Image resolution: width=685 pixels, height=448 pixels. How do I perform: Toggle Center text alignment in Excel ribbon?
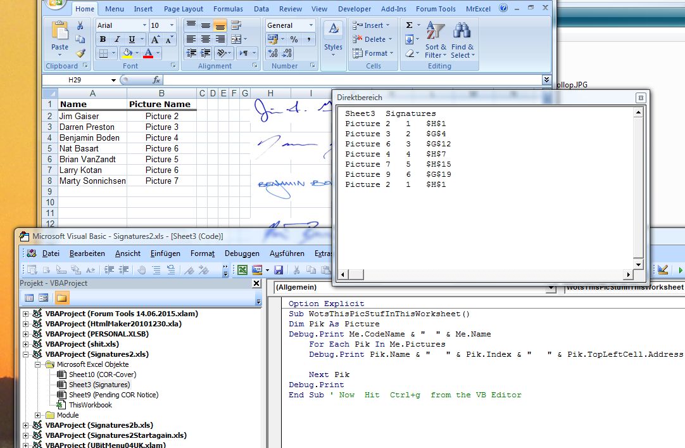click(x=206, y=39)
